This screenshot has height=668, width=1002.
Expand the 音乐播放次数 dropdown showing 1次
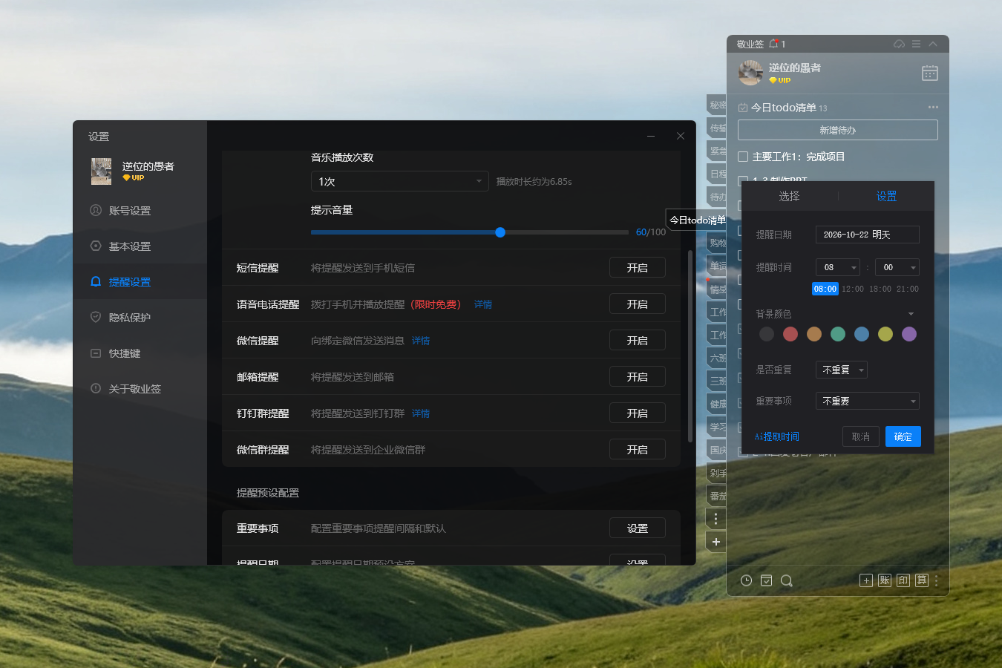(399, 181)
